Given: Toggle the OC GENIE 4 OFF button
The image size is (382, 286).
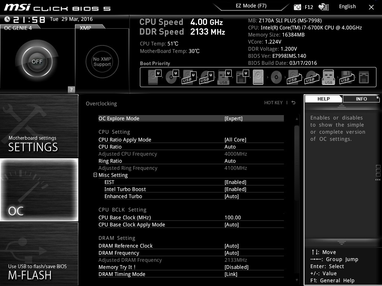Looking at the screenshot, I should point(37,61).
